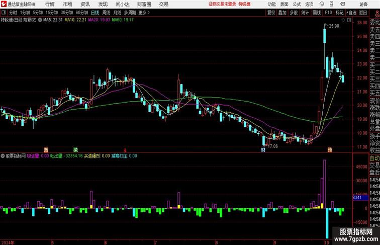Add stock via +自选 button
The width and height of the screenshot is (380, 245).
(351, 13)
